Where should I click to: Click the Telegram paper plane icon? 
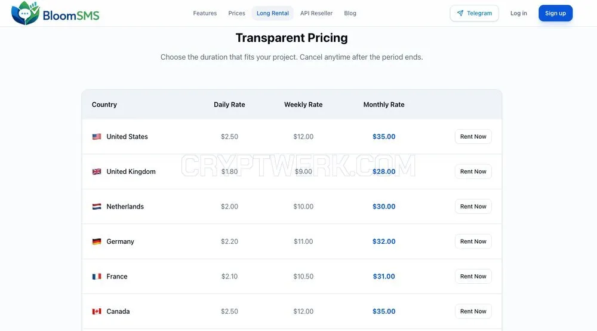[x=460, y=13]
